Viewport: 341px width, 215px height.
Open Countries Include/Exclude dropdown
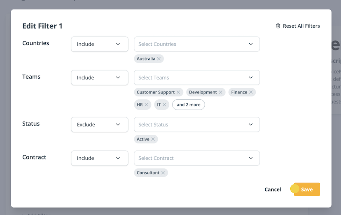point(99,44)
